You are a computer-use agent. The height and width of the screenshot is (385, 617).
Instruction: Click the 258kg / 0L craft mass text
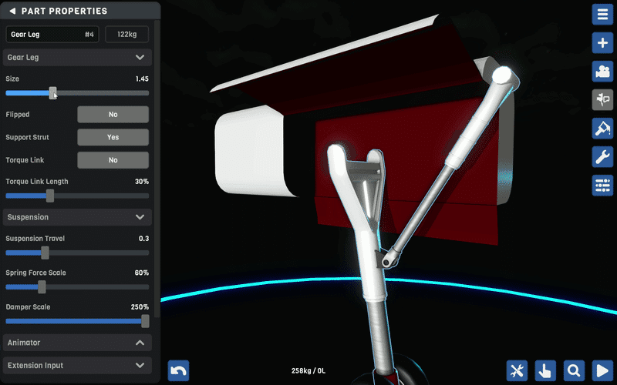[x=308, y=370]
